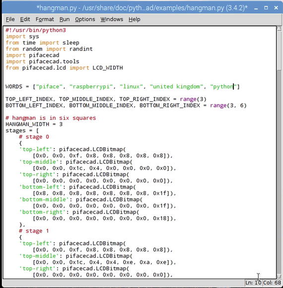Open the Edit menu

[x=25, y=19]
